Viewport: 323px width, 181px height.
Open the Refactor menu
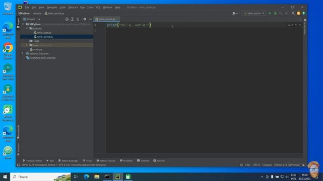(x=73, y=7)
